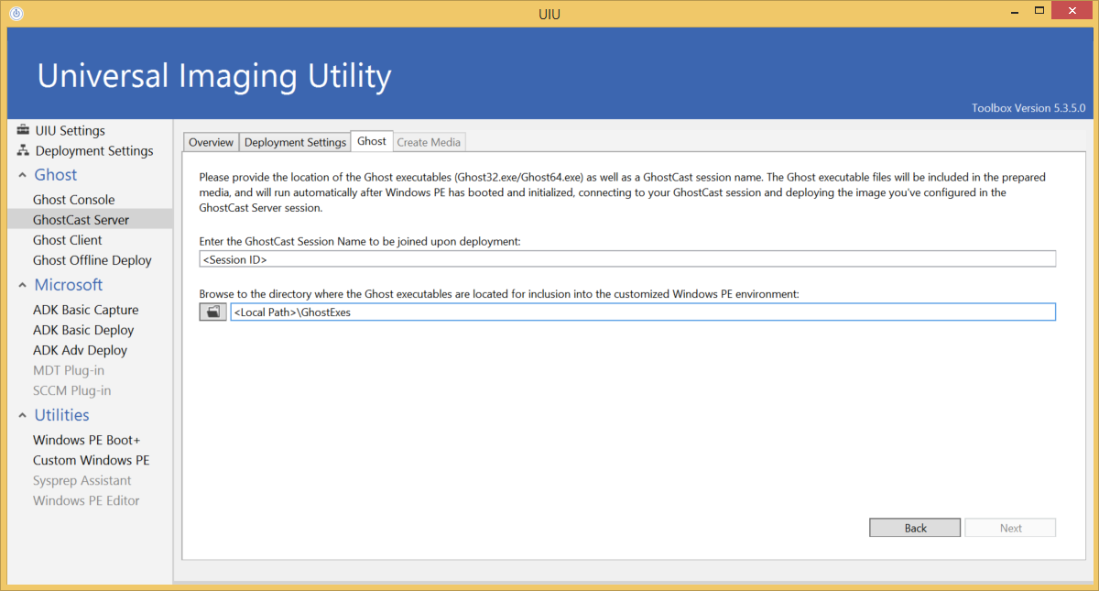Select Ghost Client in the sidebar
This screenshot has height=591, width=1099.
pos(68,240)
